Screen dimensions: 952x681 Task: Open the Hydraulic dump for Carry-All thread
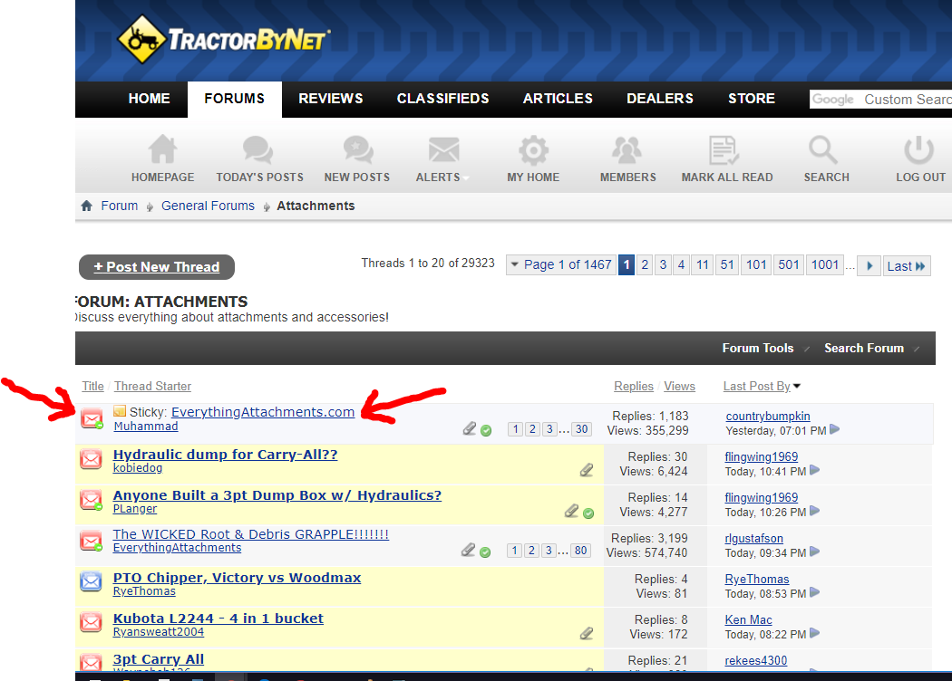pyautogui.click(x=225, y=455)
